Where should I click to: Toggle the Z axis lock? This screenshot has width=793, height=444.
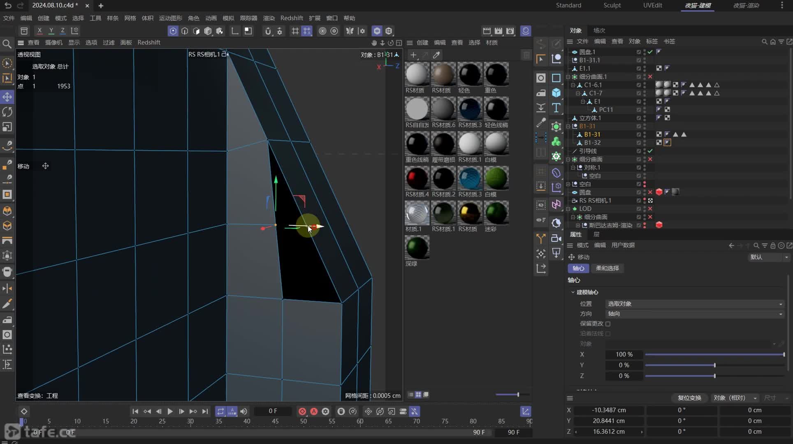click(63, 31)
